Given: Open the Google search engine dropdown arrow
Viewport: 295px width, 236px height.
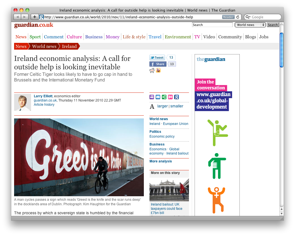Looking at the screenshot, I should (x=248, y=17).
